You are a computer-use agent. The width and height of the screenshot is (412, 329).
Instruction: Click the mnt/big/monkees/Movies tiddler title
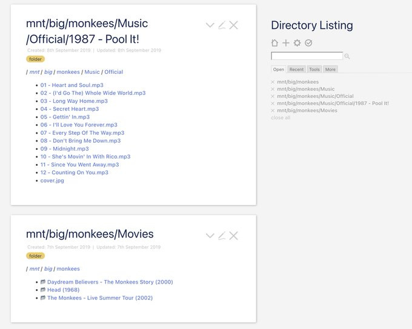[90, 234]
